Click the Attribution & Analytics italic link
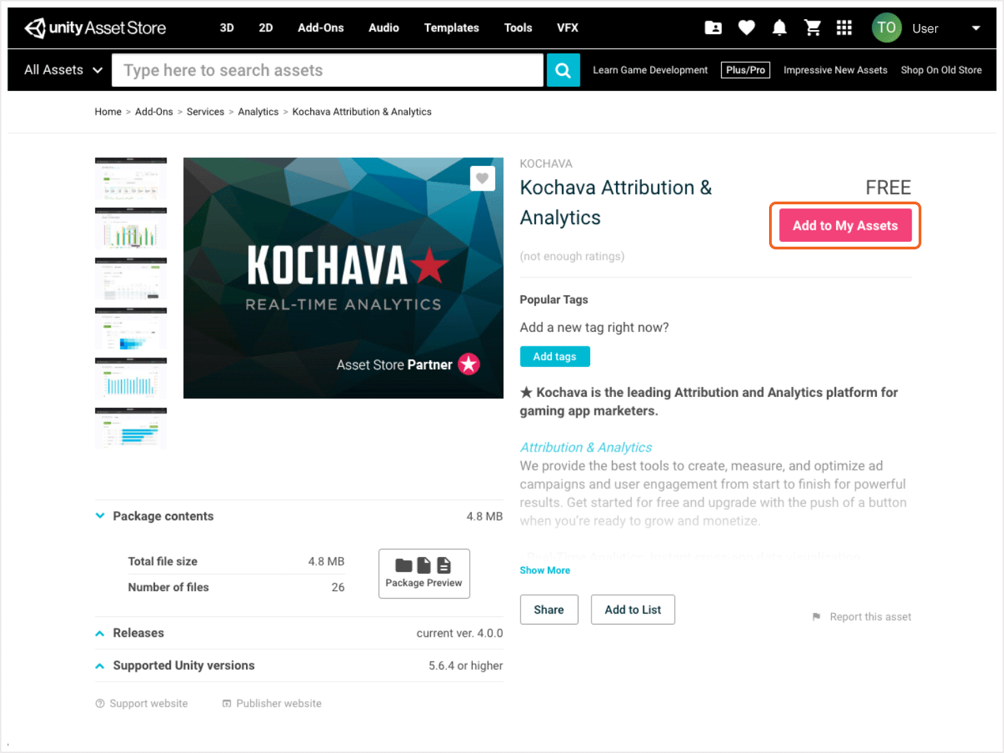 pyautogui.click(x=586, y=447)
